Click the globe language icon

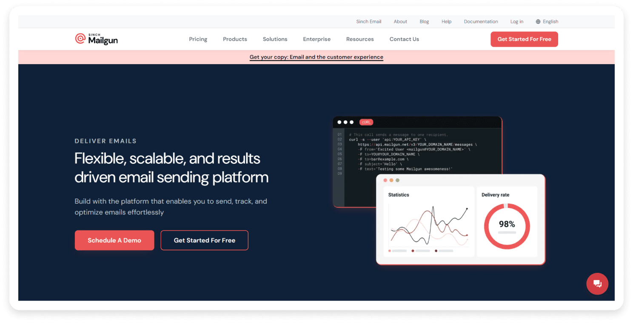(x=538, y=22)
